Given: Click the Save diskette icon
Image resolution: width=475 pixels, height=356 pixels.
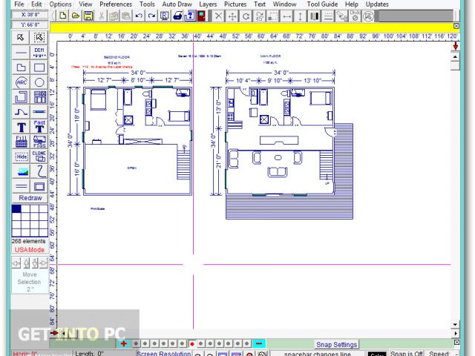Looking at the screenshot, I should (88, 15).
